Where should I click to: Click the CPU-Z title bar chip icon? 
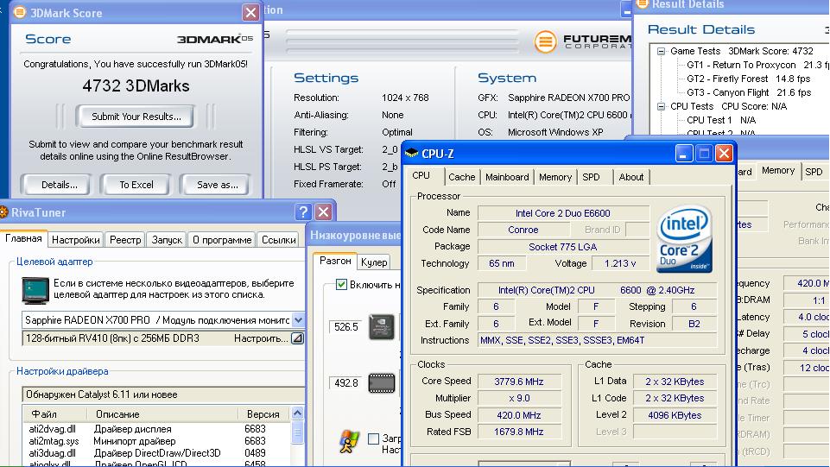pos(411,154)
